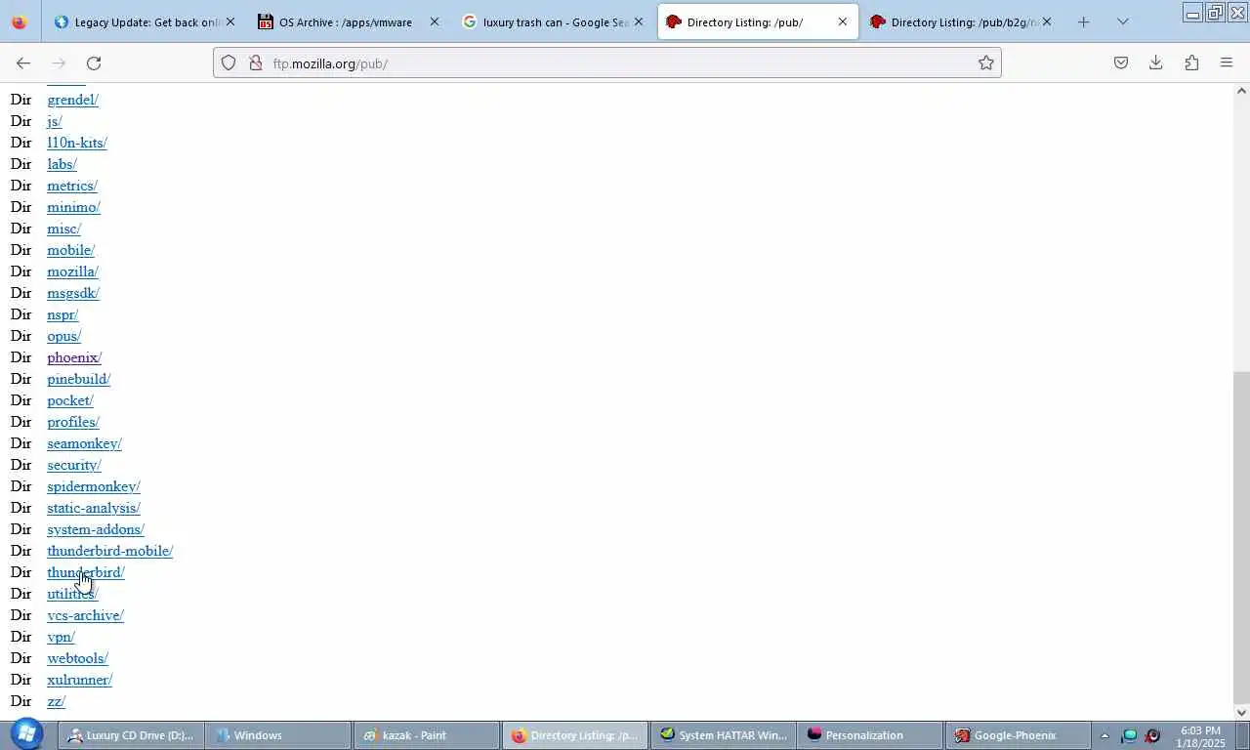Switch to kazak - Paint taskbar button
Viewport: 1250px width, 750px height.
[426, 735]
